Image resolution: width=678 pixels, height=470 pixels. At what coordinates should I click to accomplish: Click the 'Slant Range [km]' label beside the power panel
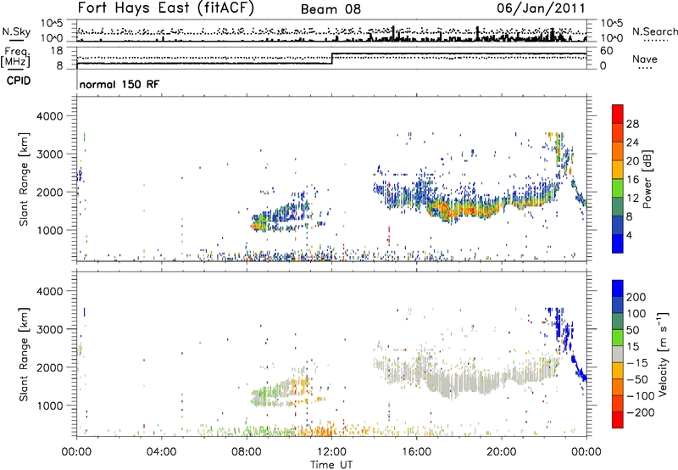[24, 179]
